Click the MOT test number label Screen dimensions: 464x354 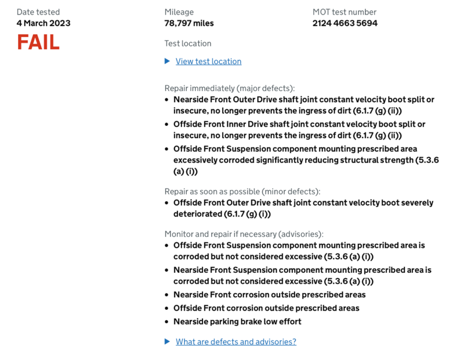click(x=345, y=12)
